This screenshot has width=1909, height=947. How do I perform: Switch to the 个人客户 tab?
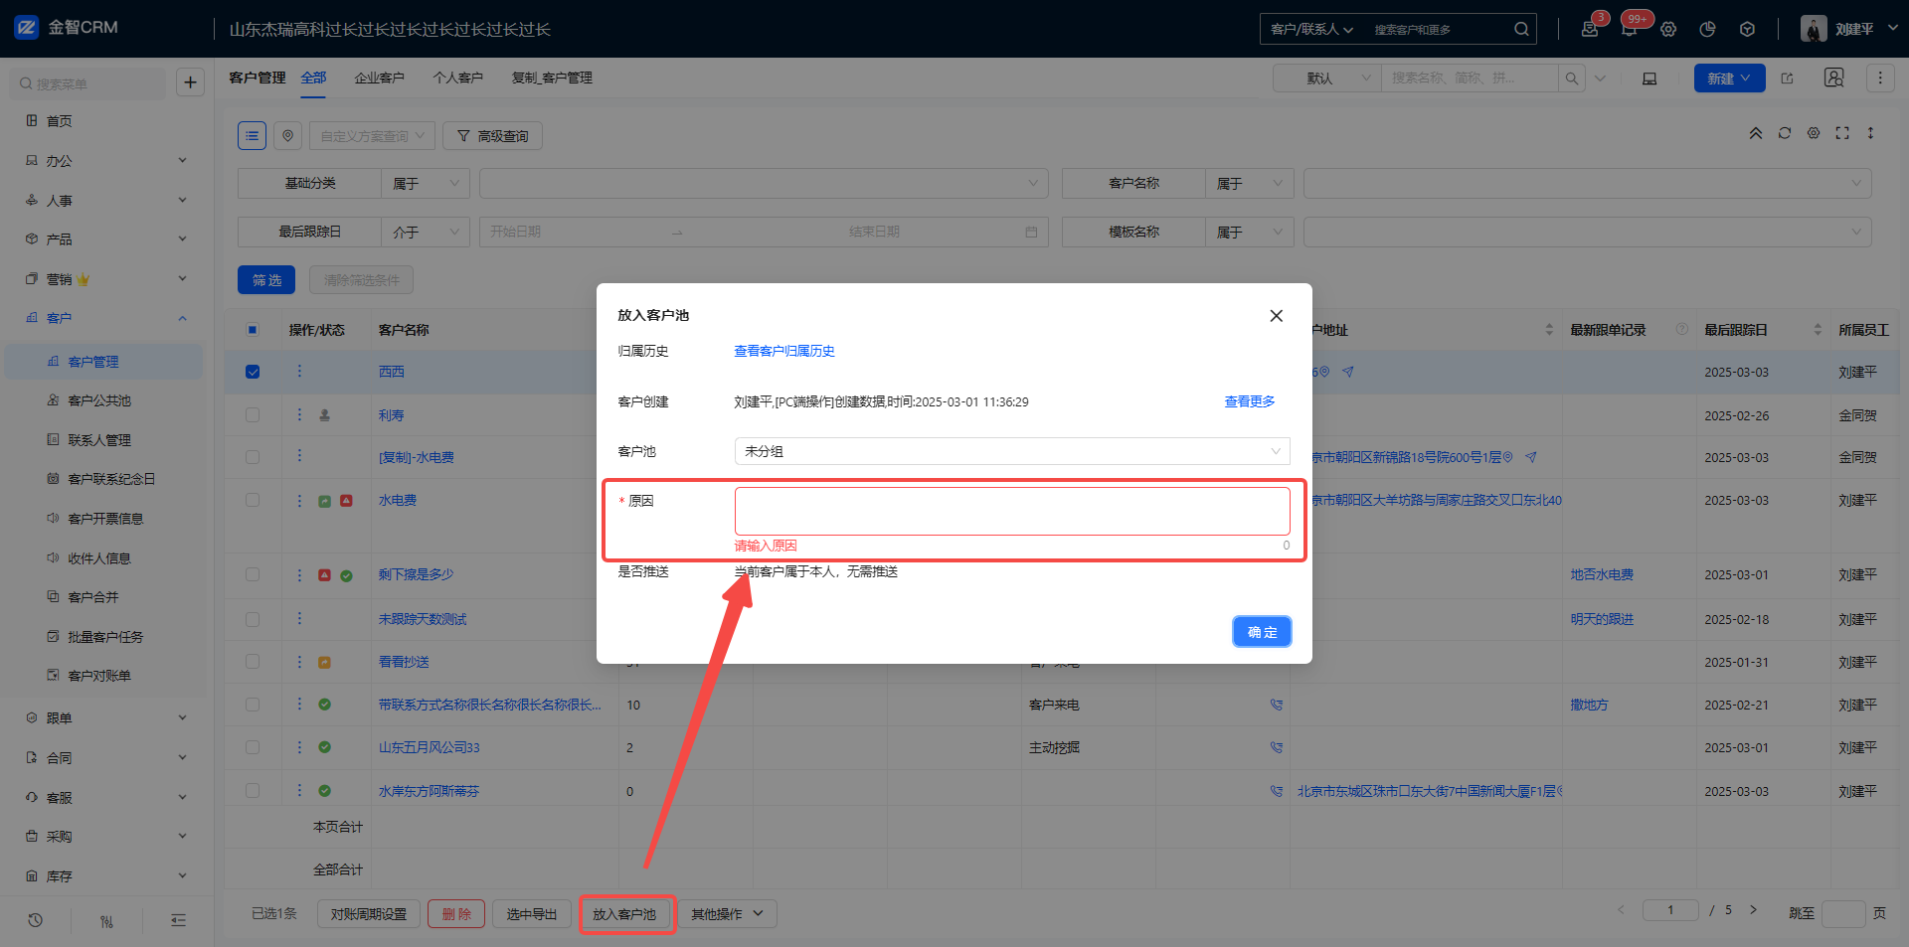[x=457, y=78]
